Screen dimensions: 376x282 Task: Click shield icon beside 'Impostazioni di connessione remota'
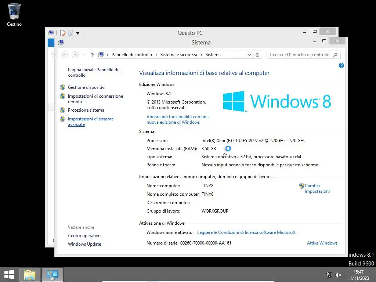pos(62,96)
